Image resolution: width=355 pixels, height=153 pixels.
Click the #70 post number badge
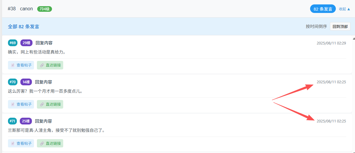point(12,82)
